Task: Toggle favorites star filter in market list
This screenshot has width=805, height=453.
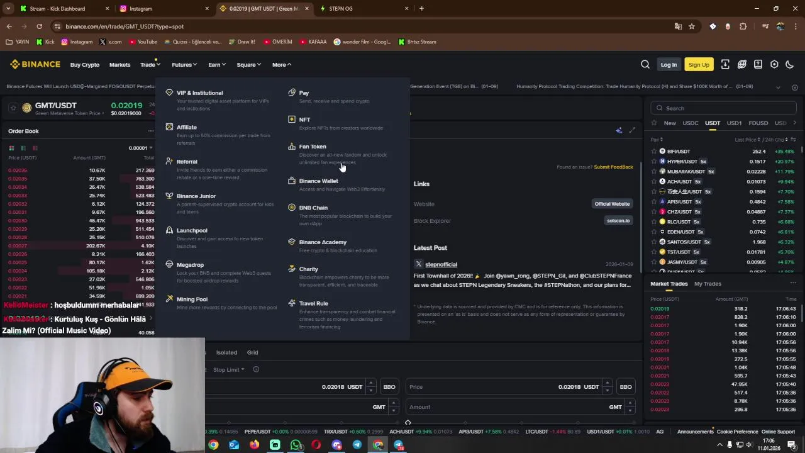Action: coord(654,123)
